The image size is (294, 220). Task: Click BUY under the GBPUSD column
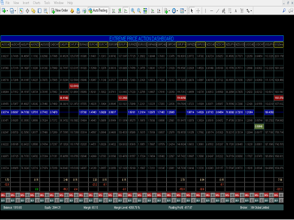pyautogui.click(x=198, y=201)
